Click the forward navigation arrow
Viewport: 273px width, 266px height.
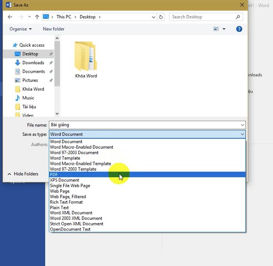click(x=21, y=17)
